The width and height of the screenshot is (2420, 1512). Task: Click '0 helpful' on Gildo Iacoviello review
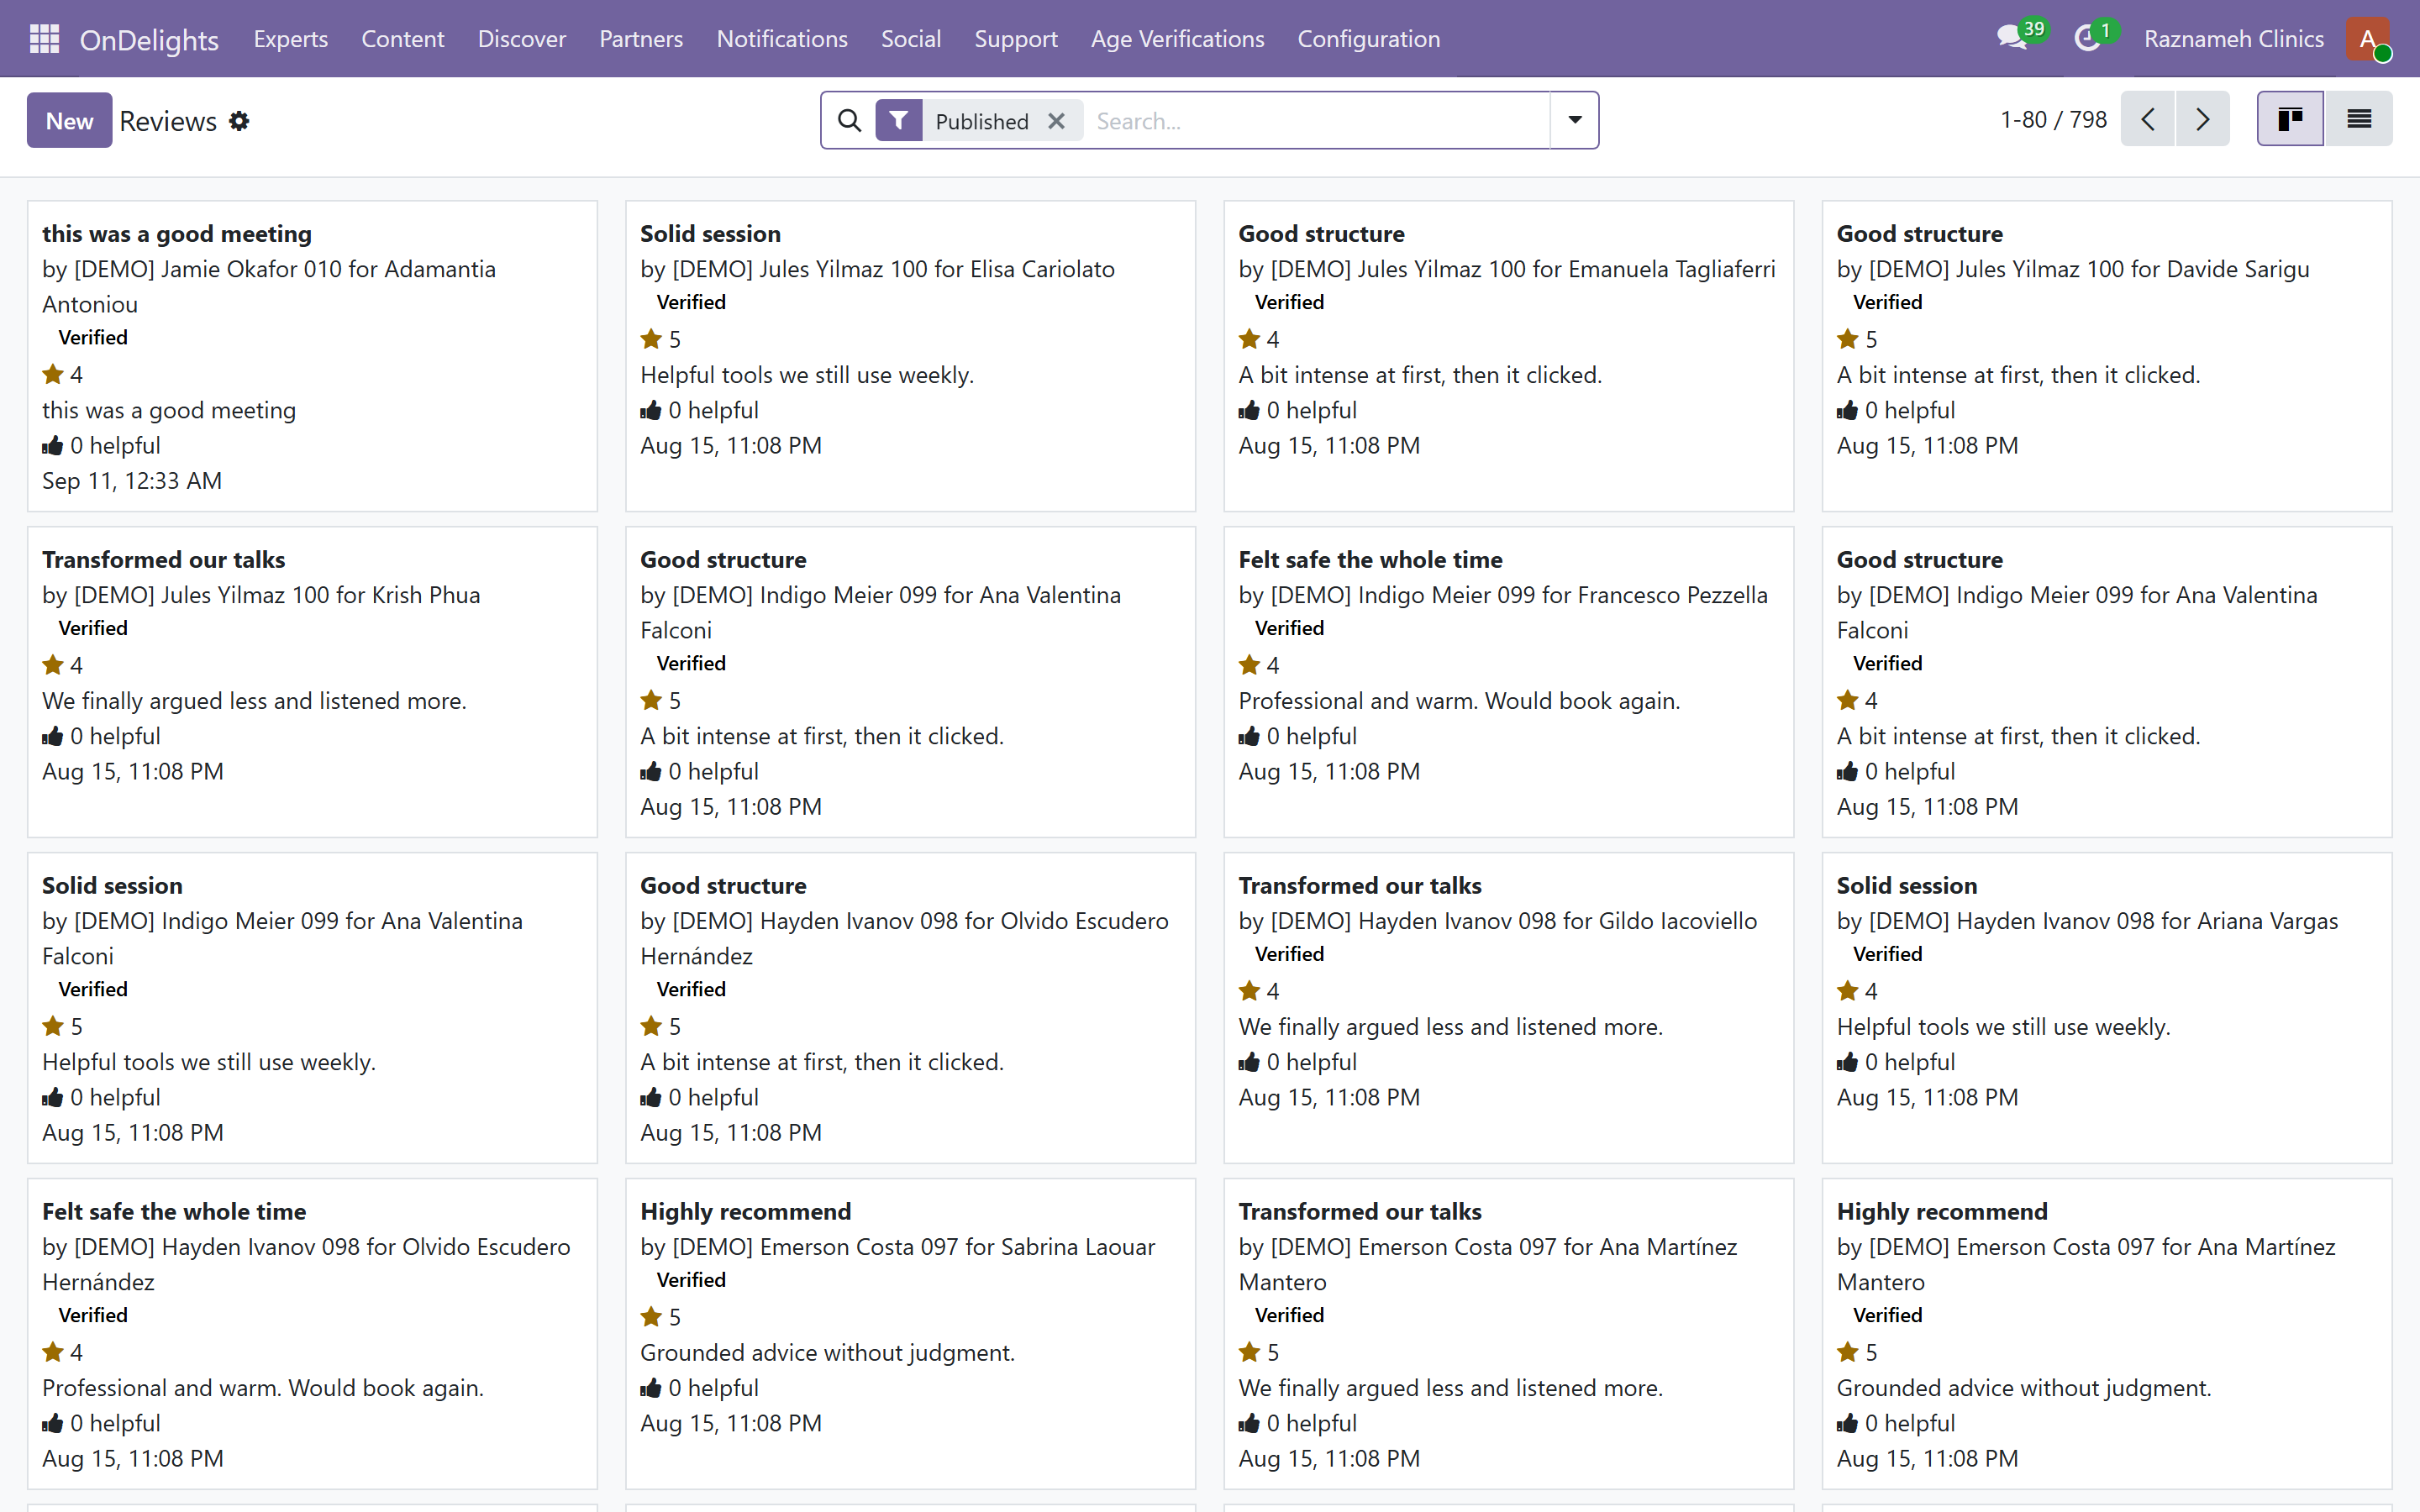(1311, 1062)
